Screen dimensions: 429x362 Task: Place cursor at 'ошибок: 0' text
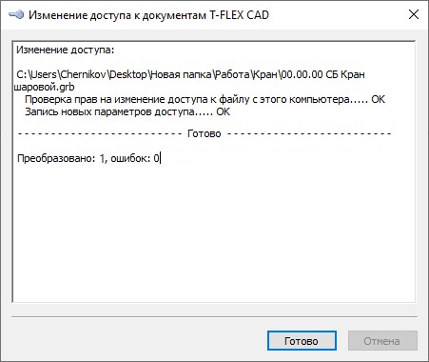point(134,158)
